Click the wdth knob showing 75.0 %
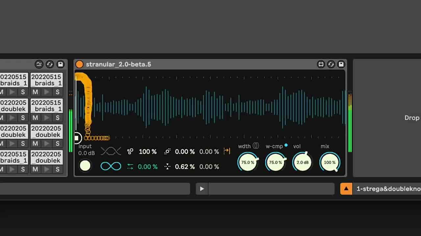 click(248, 162)
